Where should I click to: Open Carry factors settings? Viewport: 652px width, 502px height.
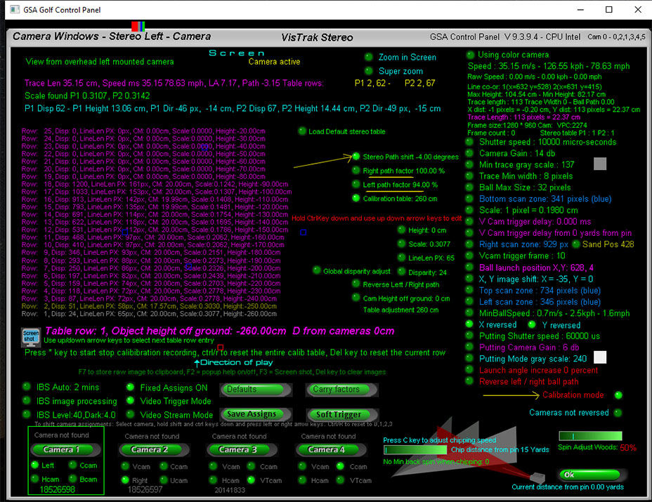coord(338,390)
